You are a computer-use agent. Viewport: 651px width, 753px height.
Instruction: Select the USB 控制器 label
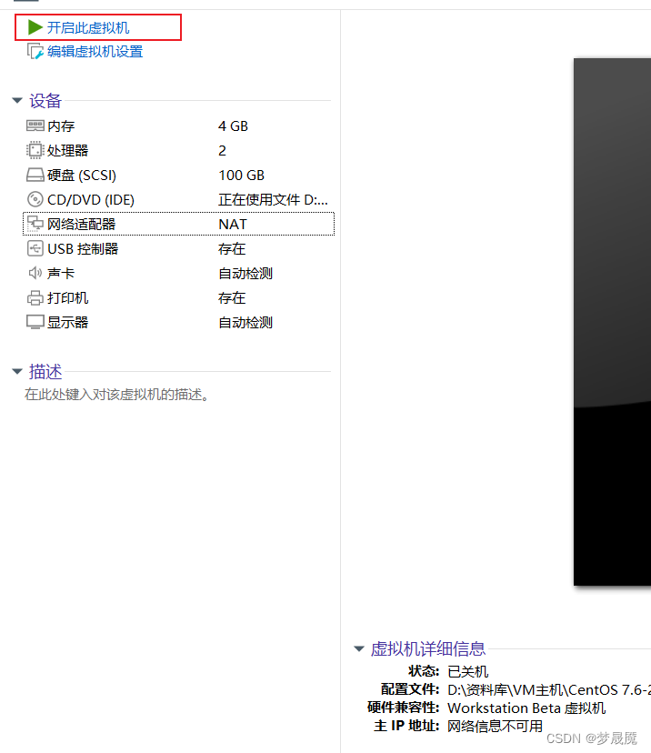click(x=83, y=249)
